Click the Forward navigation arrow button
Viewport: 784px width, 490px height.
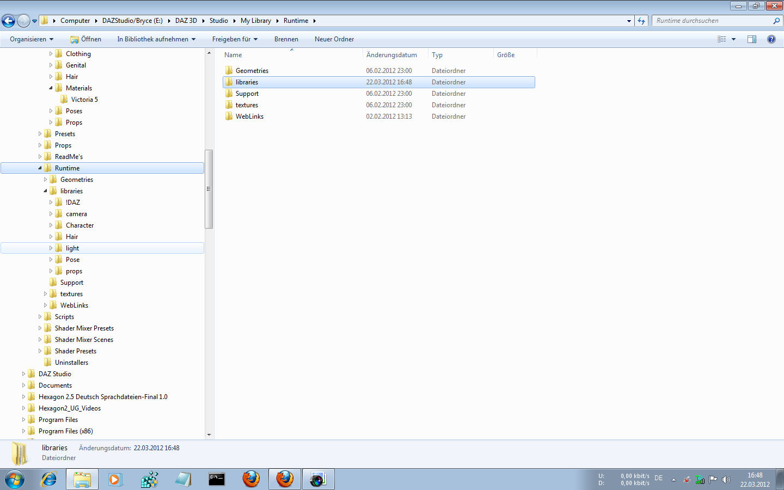pyautogui.click(x=23, y=21)
